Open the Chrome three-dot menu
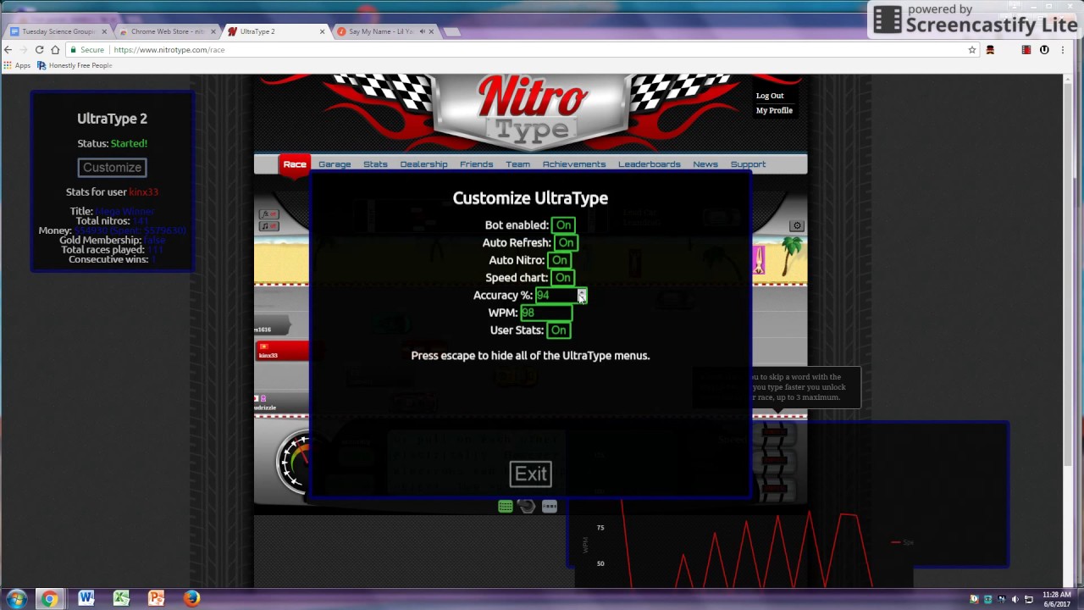 pos(1064,50)
